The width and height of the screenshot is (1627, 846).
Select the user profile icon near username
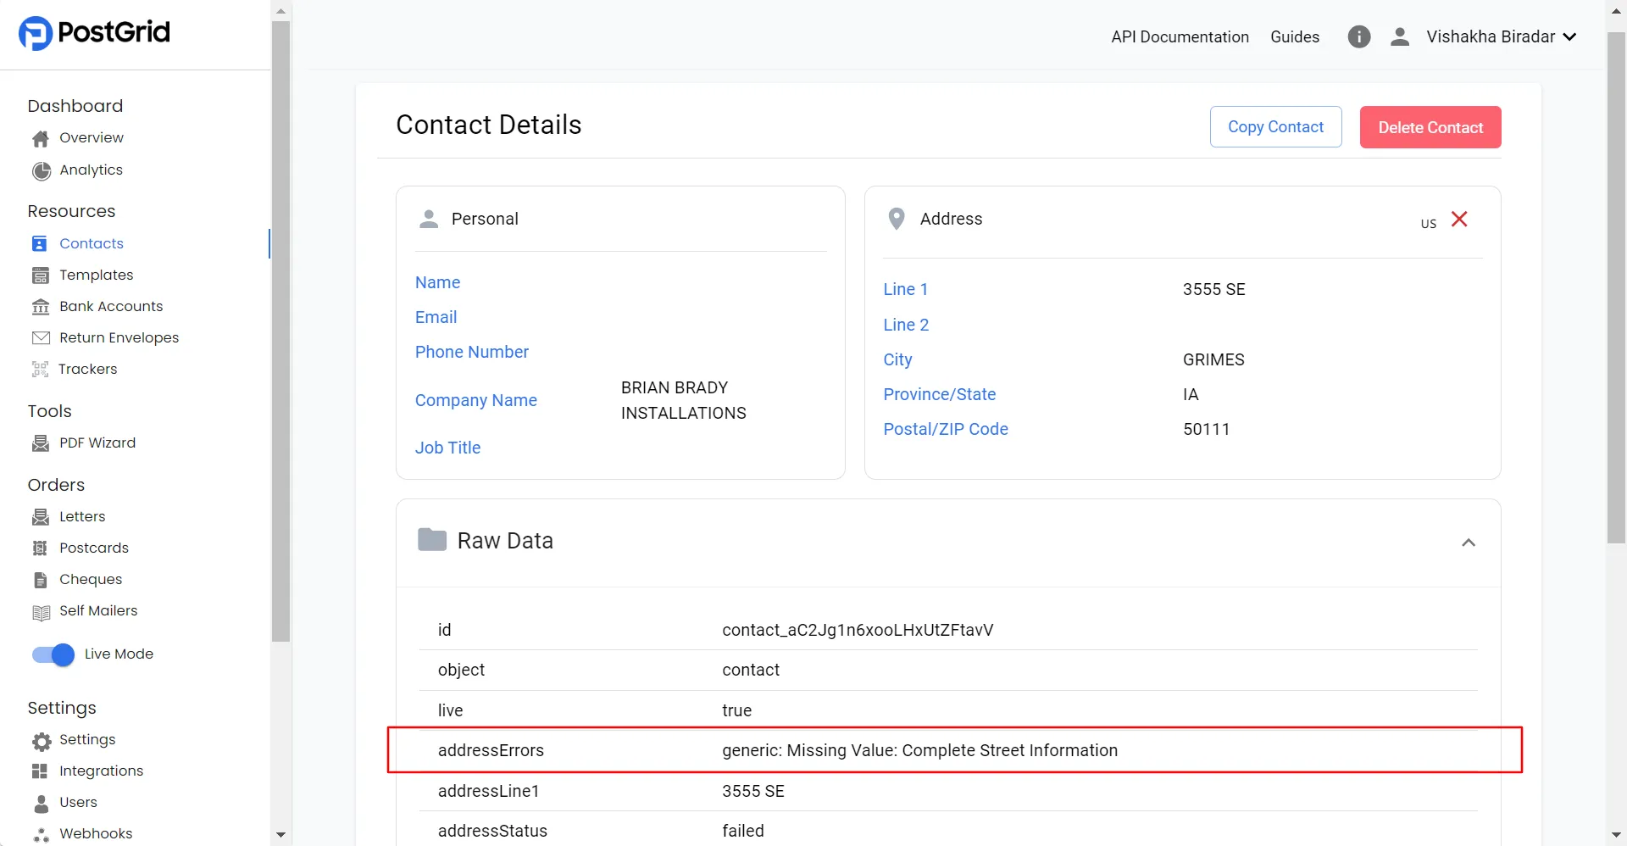tap(1400, 36)
